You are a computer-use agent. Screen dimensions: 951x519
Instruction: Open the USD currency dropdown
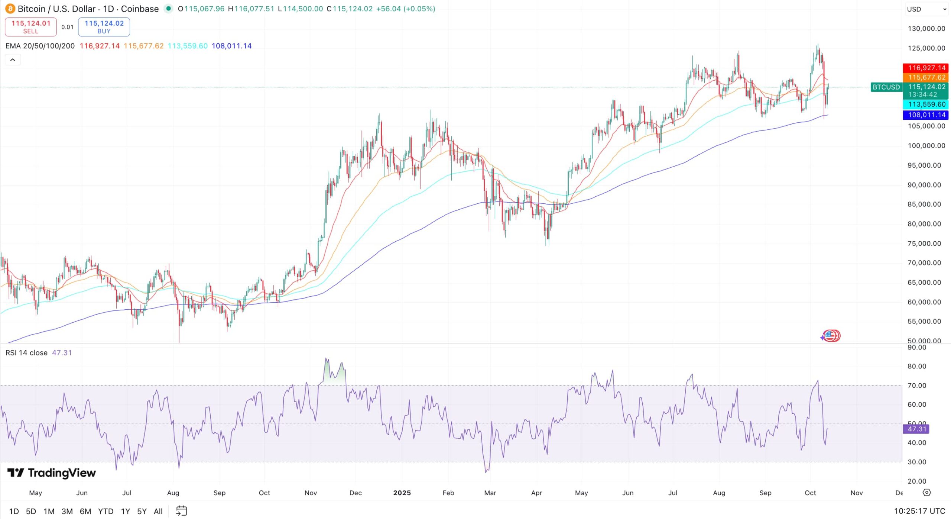(x=926, y=9)
